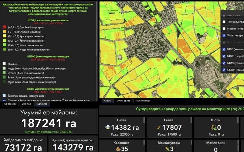This screenshot has width=244, height=152.
Task: Click the Ғалла 17807 value
Action: tap(172, 127)
